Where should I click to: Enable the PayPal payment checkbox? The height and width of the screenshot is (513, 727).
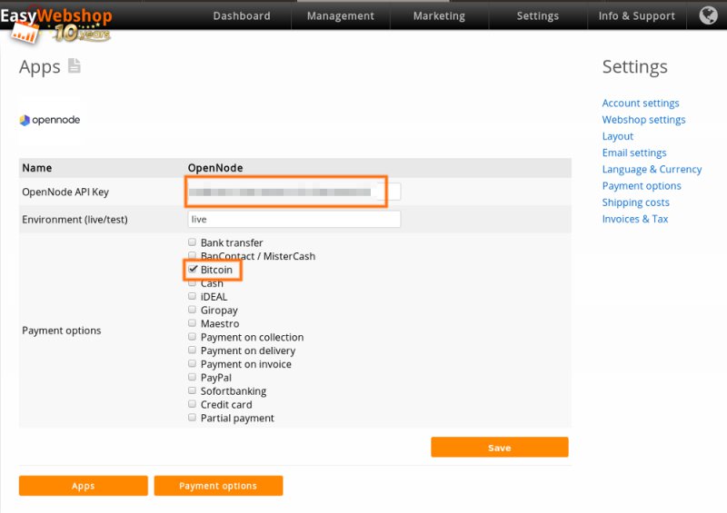pos(193,377)
